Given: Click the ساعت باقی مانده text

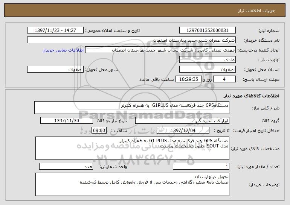Looking at the screenshot, I should (156, 79).
